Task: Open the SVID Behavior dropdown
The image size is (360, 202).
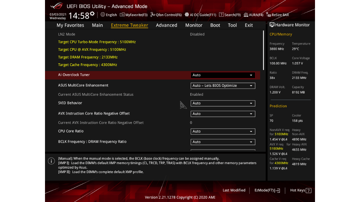Action: click(x=223, y=103)
